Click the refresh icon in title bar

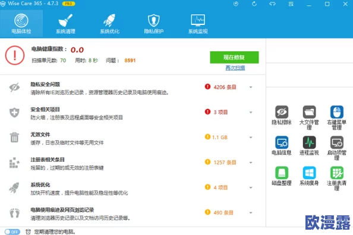coord(254,4)
